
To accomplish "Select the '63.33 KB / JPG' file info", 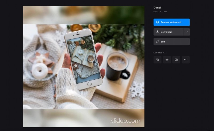I will [160, 11].
